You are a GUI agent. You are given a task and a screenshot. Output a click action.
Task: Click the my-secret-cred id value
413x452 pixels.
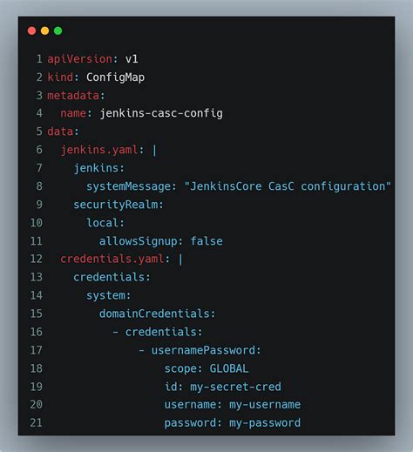point(235,387)
